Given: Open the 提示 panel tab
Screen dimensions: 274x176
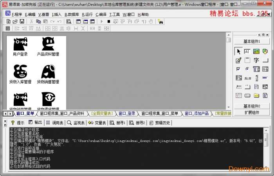Looking at the screenshot, I should [x=18, y=123].
